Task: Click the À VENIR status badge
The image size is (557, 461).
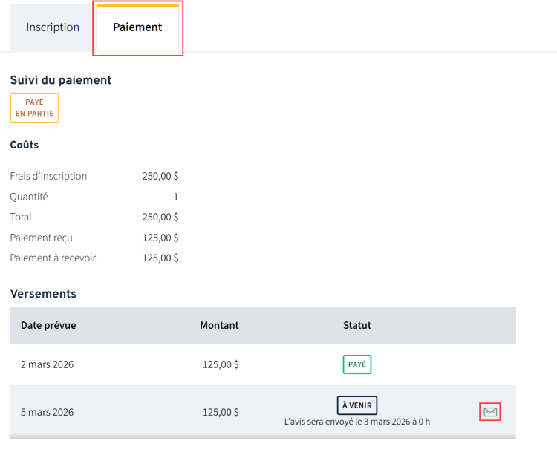Action: [x=357, y=405]
